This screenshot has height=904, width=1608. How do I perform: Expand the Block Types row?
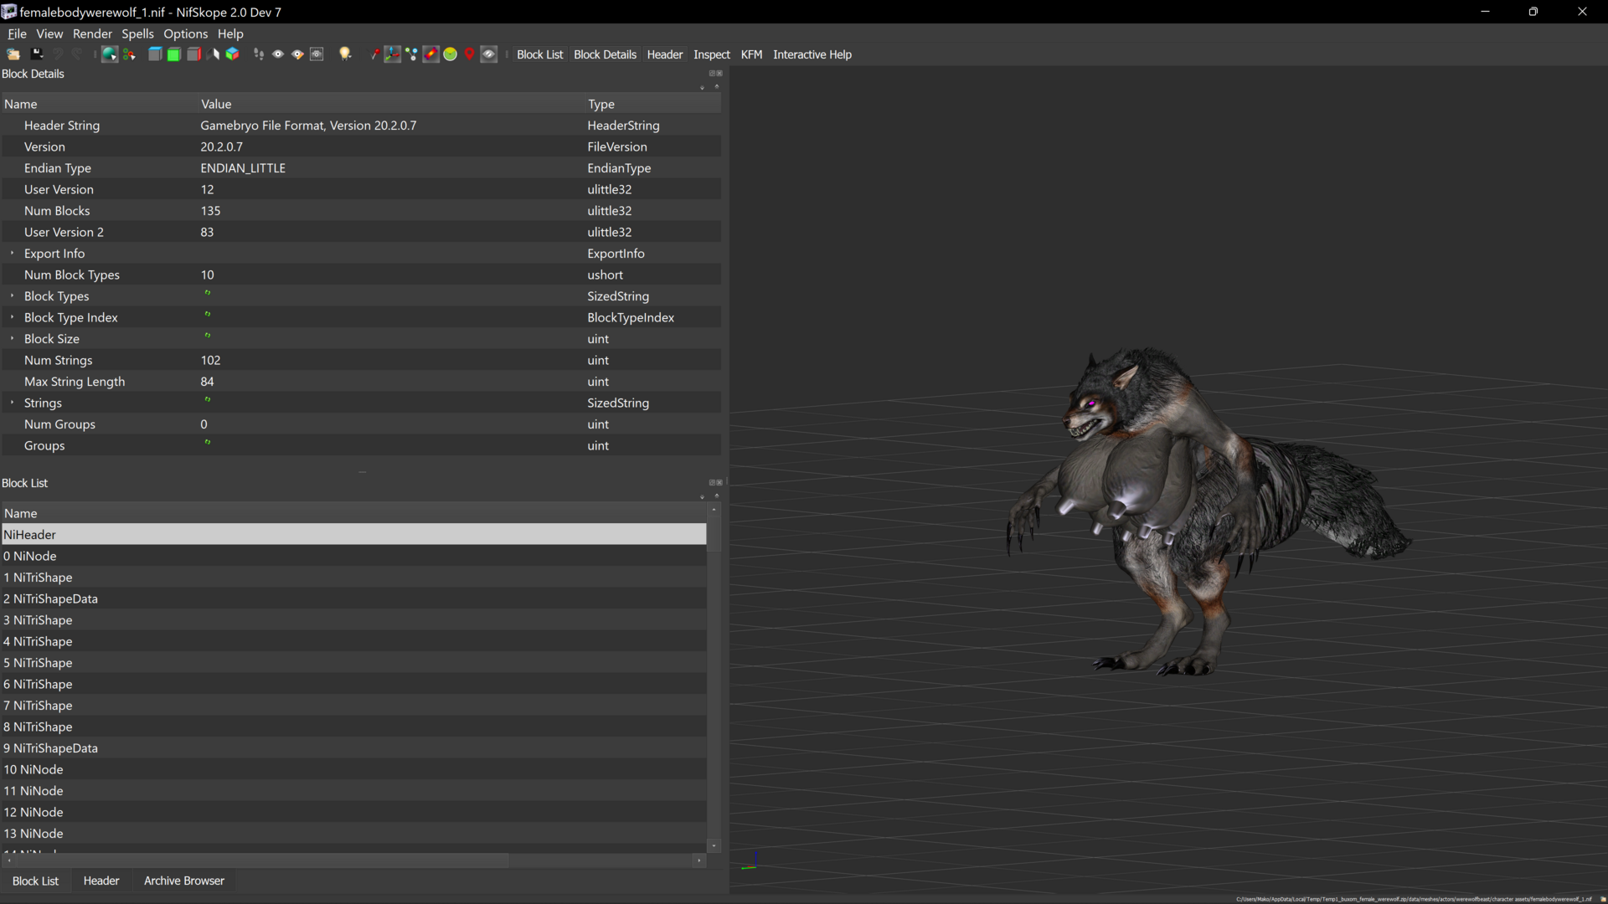click(x=12, y=296)
